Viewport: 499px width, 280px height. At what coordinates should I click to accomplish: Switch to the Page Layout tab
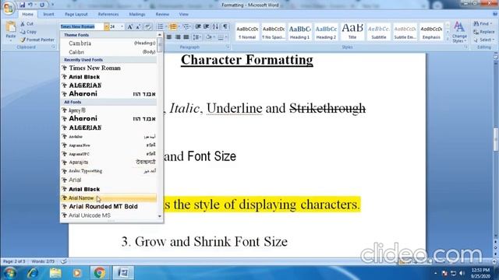pos(76,14)
